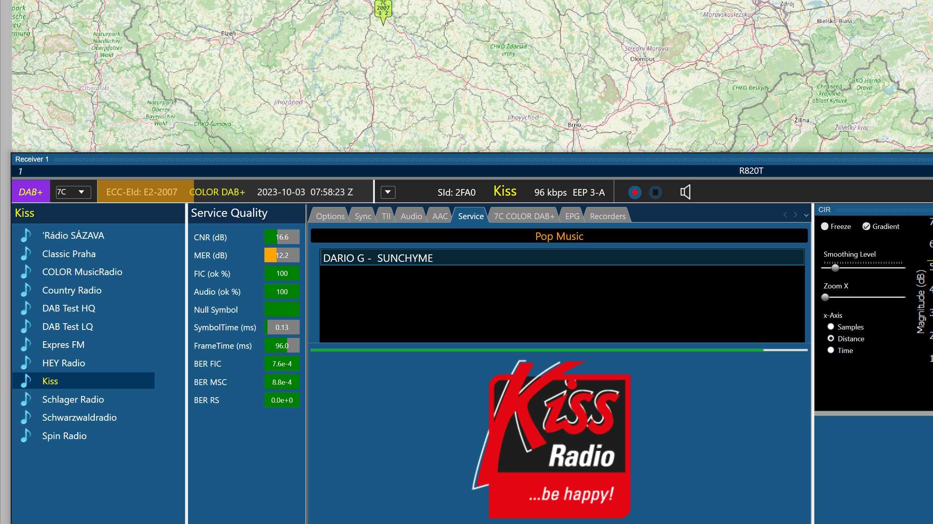
Task: Click the music note icon beside DAB Test LQ
Action: point(26,326)
